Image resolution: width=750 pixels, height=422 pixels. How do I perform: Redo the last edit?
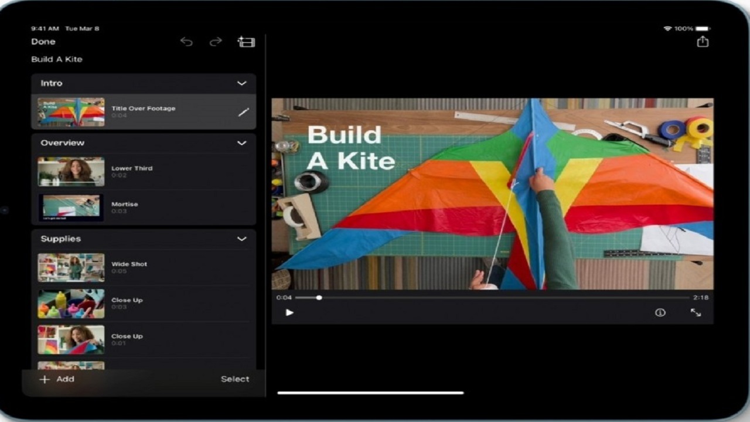pyautogui.click(x=216, y=42)
